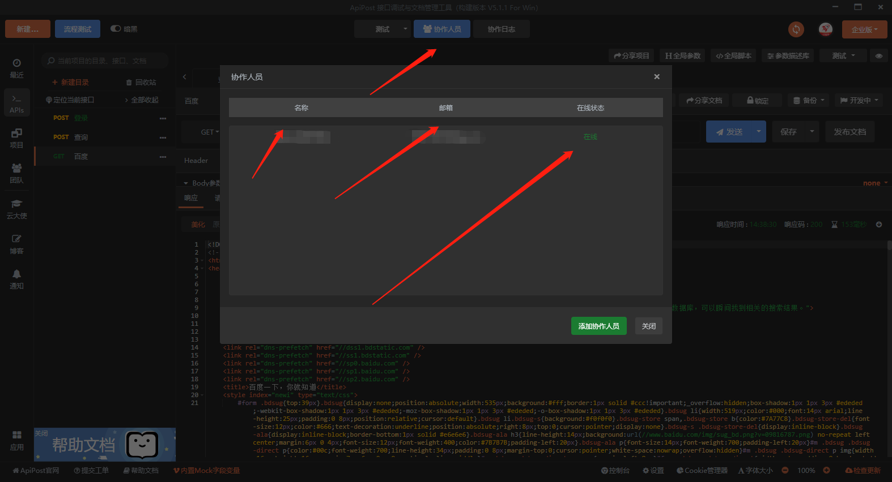Open the dropdown arrow beside 发送

[758, 132]
